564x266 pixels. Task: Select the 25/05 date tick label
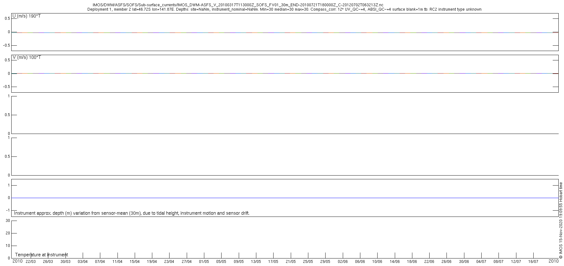[x=308, y=262]
